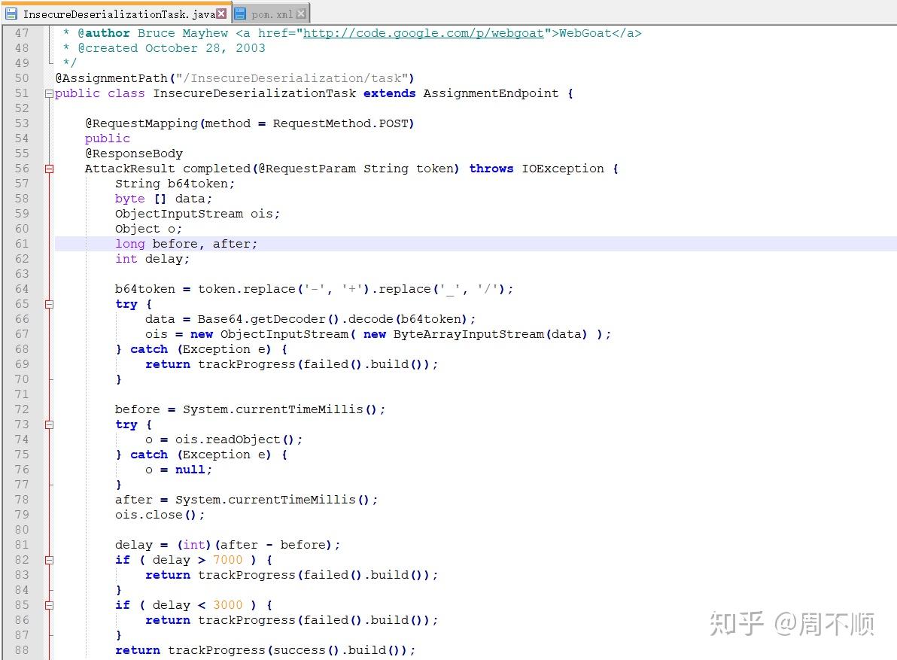Image resolution: width=897 pixels, height=660 pixels.
Task: Close the pom.xml tab
Action: pyautogui.click(x=301, y=14)
